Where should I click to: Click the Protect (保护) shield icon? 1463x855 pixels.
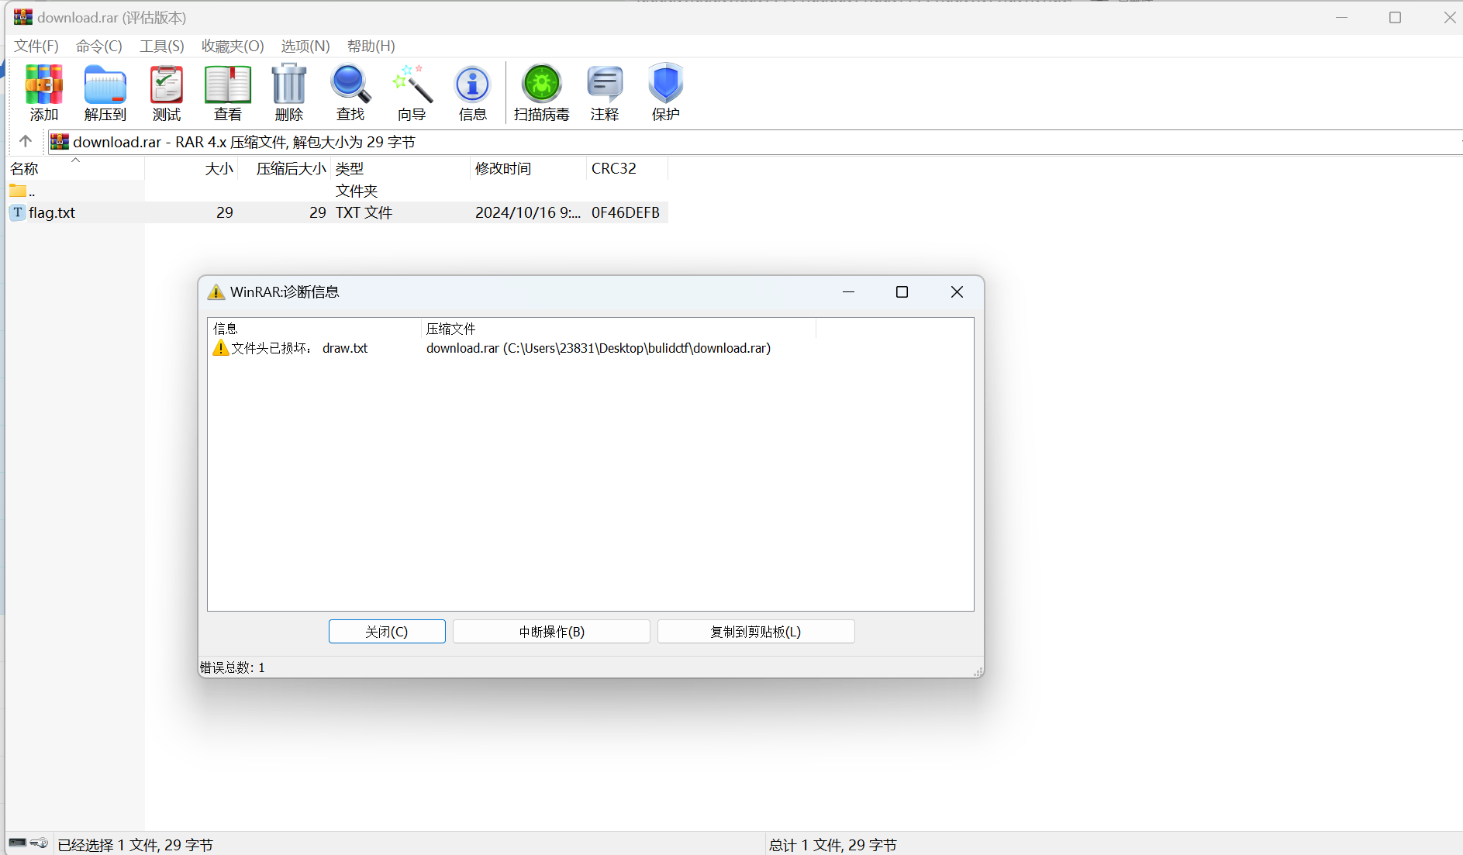[665, 92]
